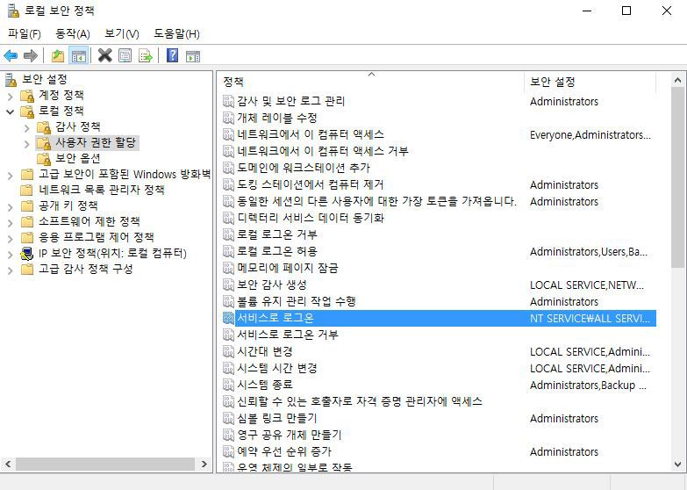
Task: Click the vertical scrollbar thumb of policy list
Action: point(677,177)
